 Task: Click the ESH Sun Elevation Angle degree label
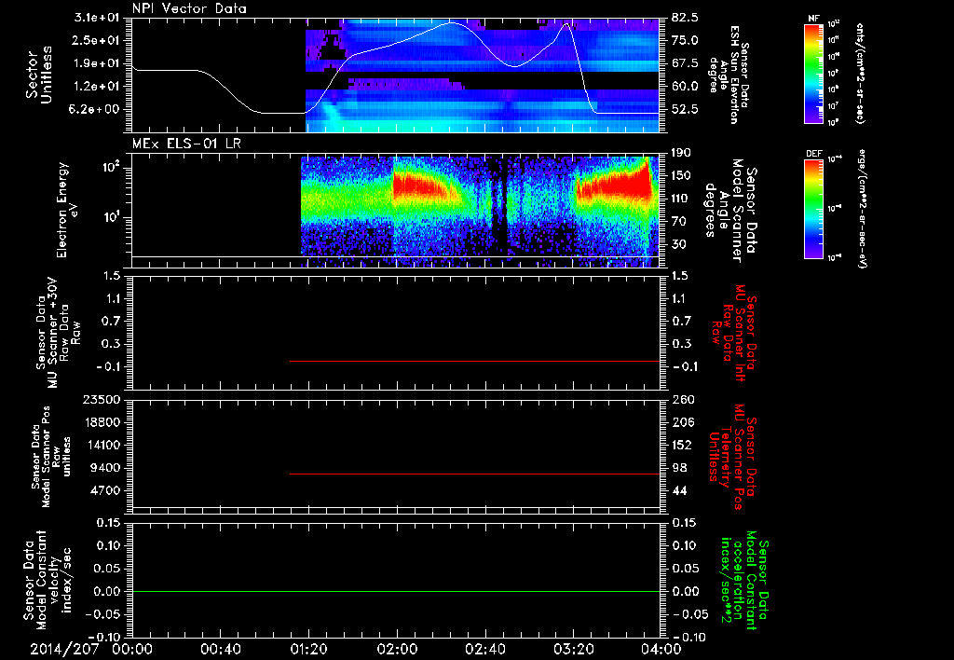729,75
